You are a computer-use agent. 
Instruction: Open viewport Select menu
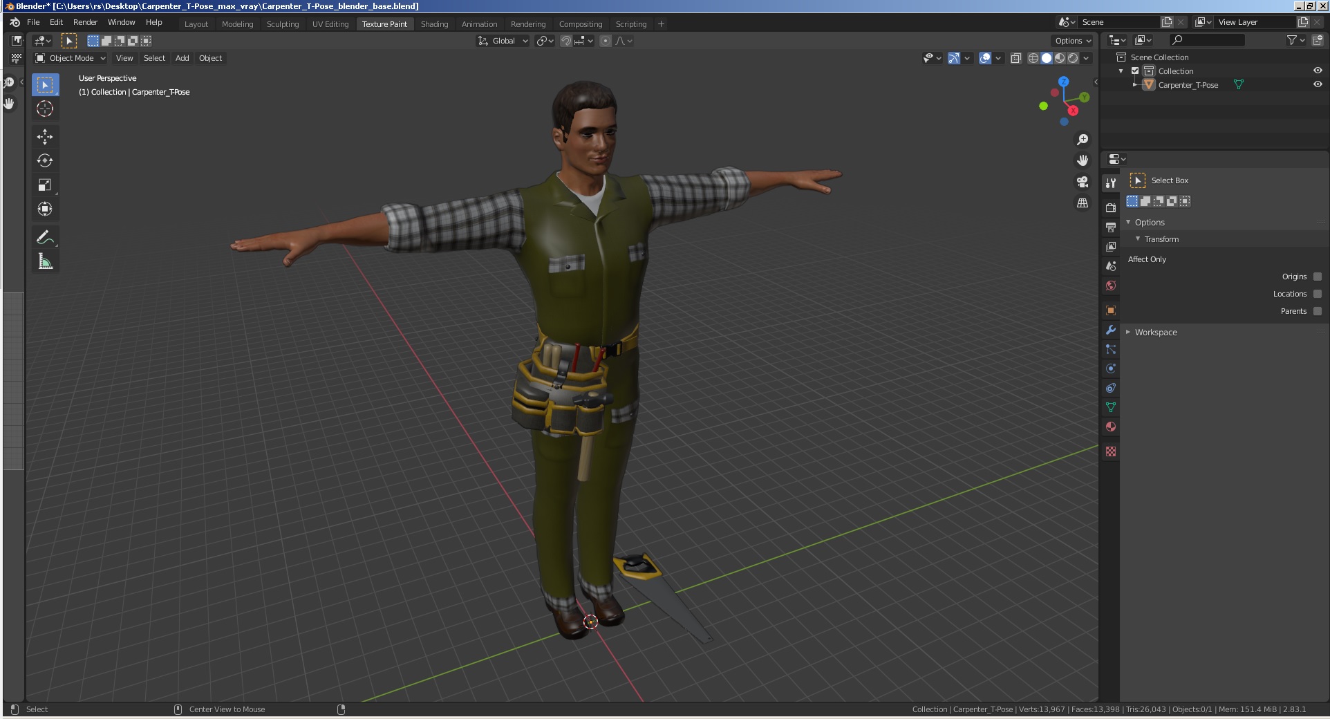pyautogui.click(x=154, y=58)
